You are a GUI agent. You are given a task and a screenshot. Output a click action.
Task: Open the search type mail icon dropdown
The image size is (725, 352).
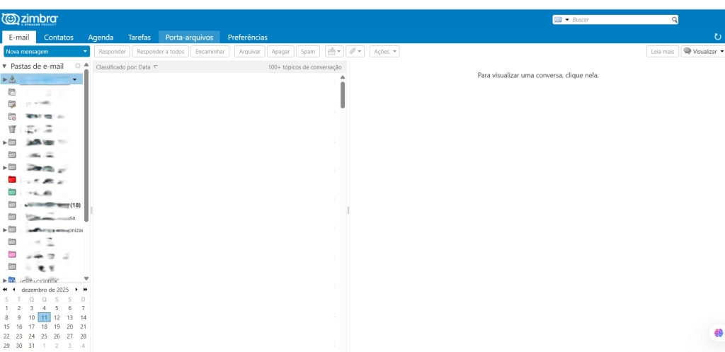pos(561,20)
